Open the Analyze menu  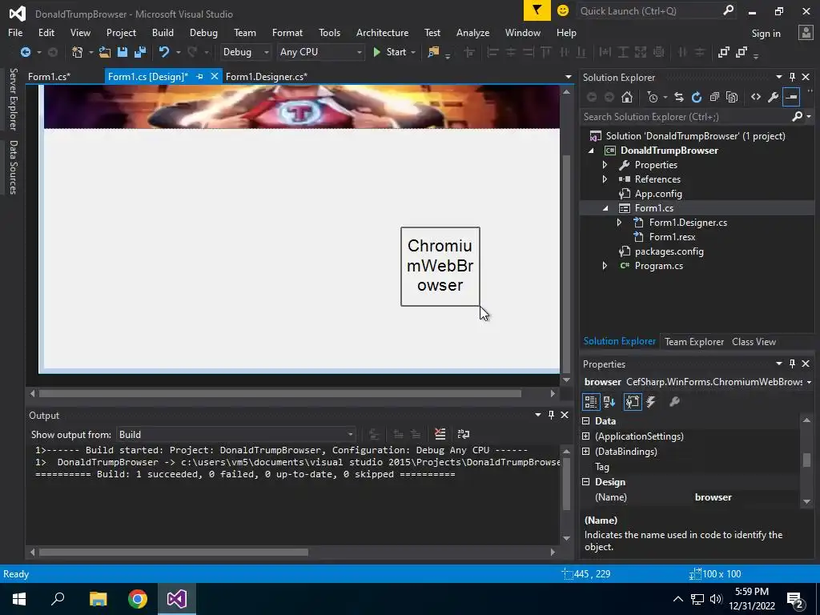(472, 32)
